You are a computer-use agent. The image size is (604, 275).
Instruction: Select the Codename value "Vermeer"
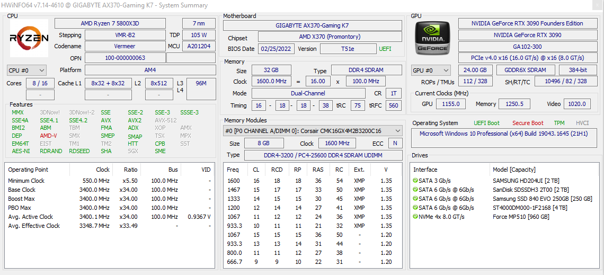pyautogui.click(x=125, y=46)
